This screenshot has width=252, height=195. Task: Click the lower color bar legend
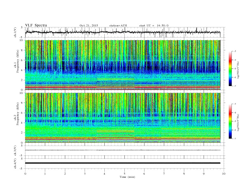tap(230, 121)
